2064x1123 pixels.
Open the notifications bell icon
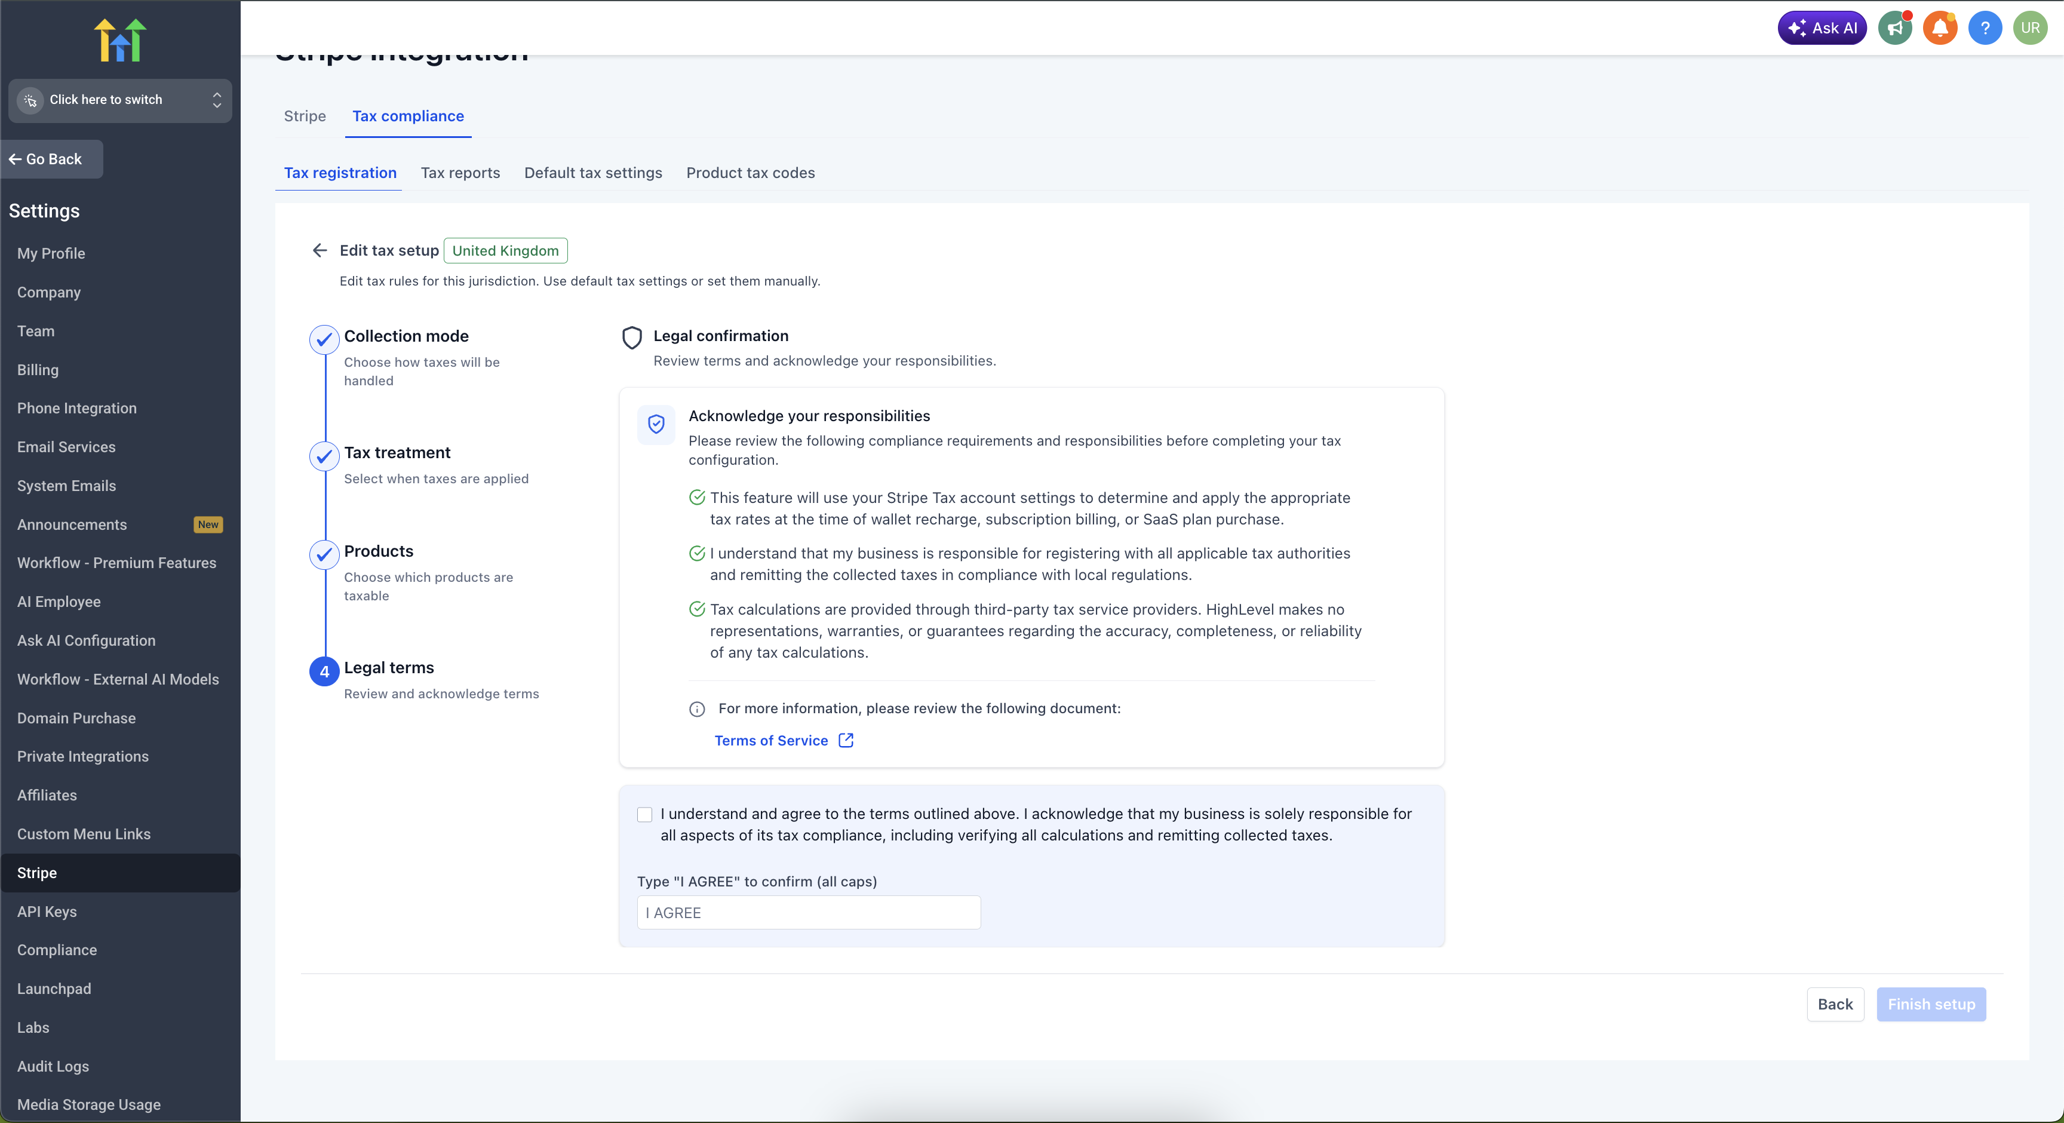(x=1940, y=29)
